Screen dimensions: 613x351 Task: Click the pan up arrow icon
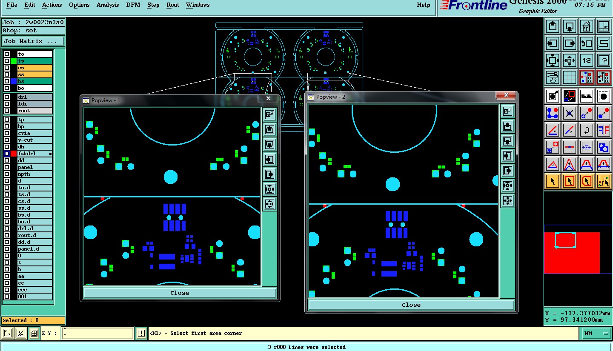point(553,26)
